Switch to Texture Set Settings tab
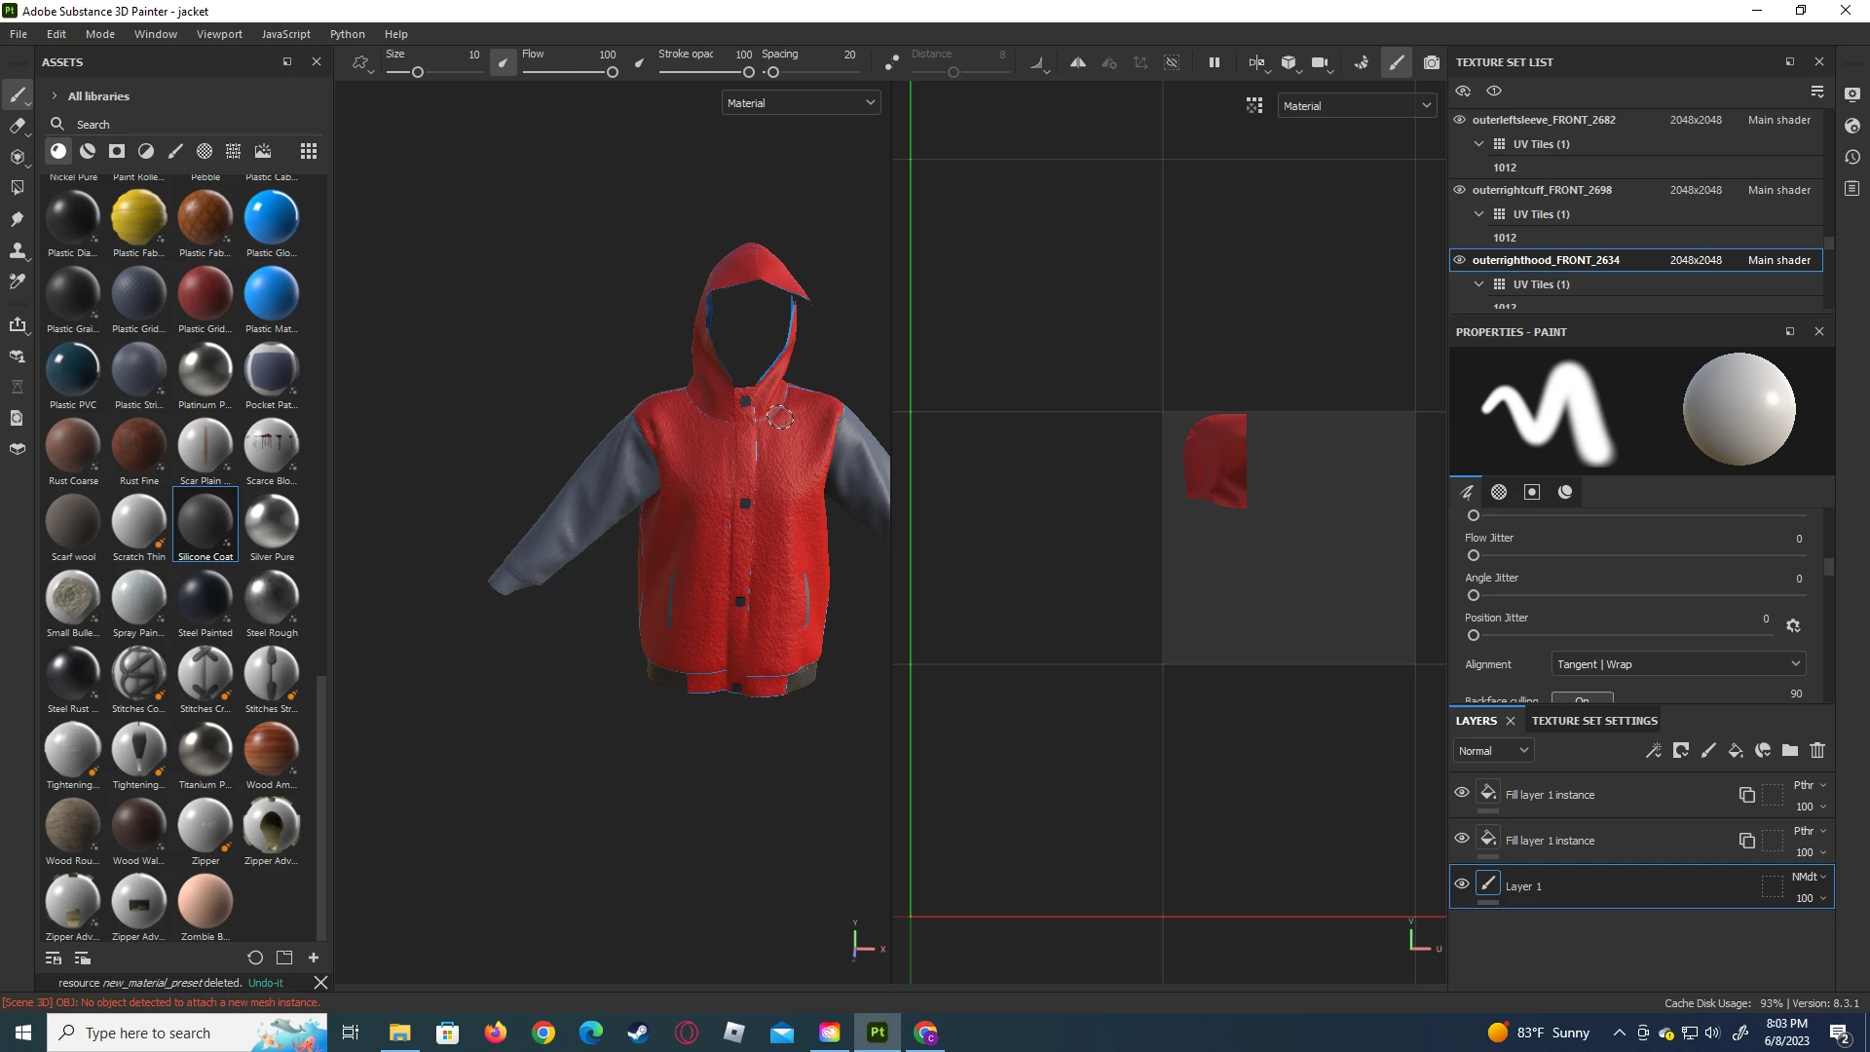This screenshot has width=1870, height=1052. 1594,721
